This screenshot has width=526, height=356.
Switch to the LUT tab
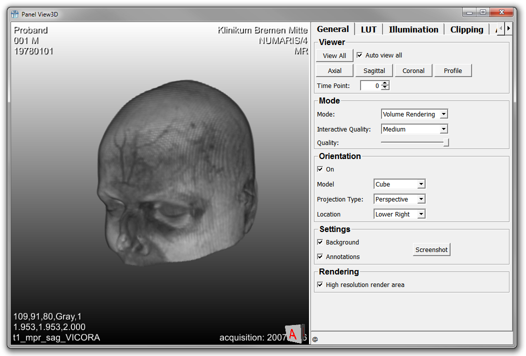coord(368,29)
